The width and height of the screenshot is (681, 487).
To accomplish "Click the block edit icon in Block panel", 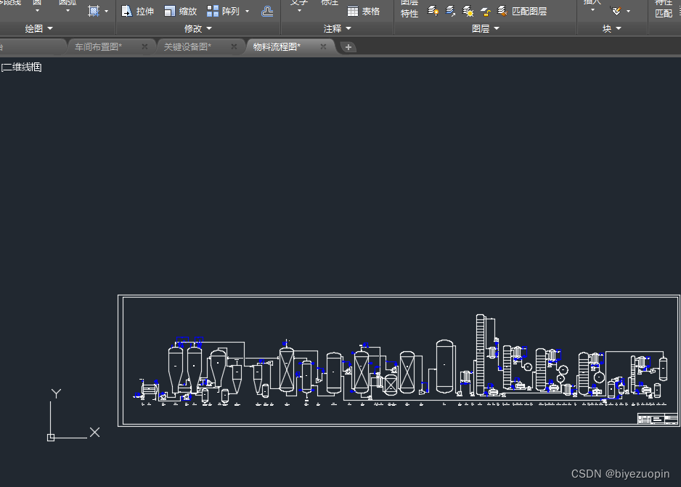I will point(616,11).
